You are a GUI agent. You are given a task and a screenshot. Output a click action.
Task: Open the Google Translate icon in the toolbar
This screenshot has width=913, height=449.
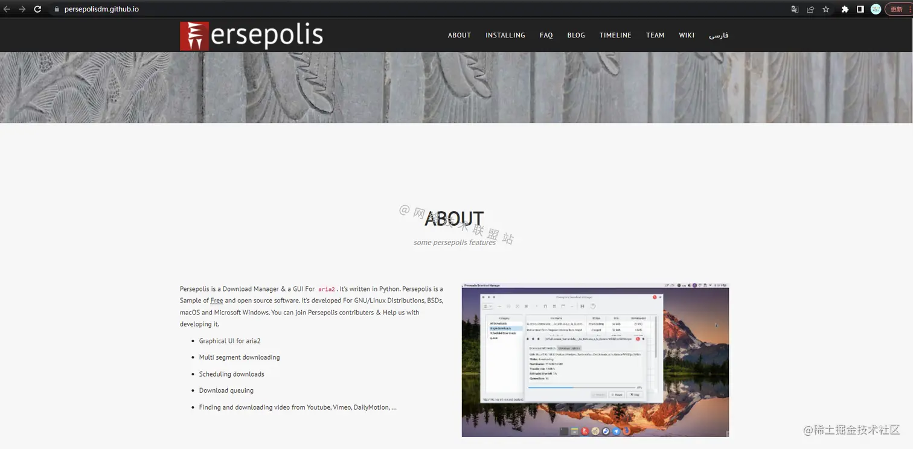click(x=795, y=9)
